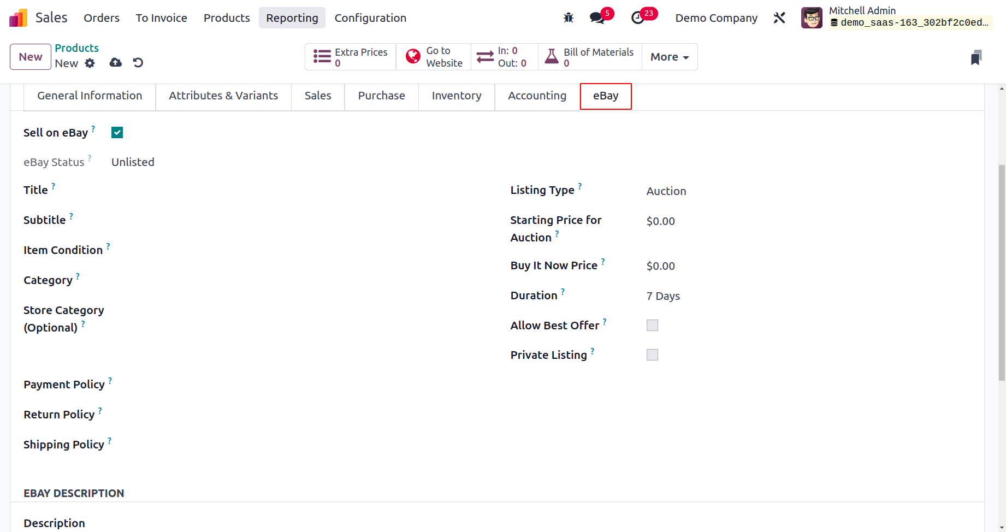The image size is (1006, 532).
Task: Show help tooltip for Item Condition
Action: coord(108,246)
